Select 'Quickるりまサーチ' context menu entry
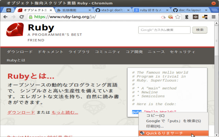Screen dimensions: 219x137 click(173, 133)
